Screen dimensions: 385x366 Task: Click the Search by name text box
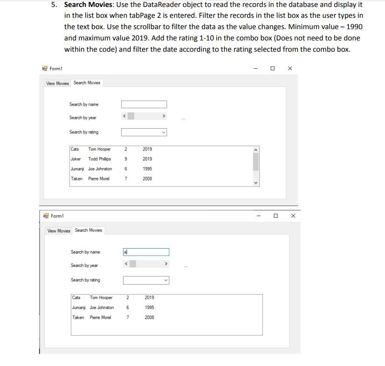(144, 104)
